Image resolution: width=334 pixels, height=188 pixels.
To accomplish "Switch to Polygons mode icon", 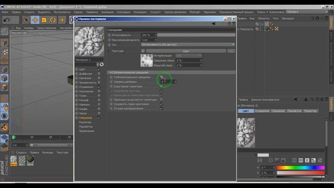I will [x=5, y=87].
